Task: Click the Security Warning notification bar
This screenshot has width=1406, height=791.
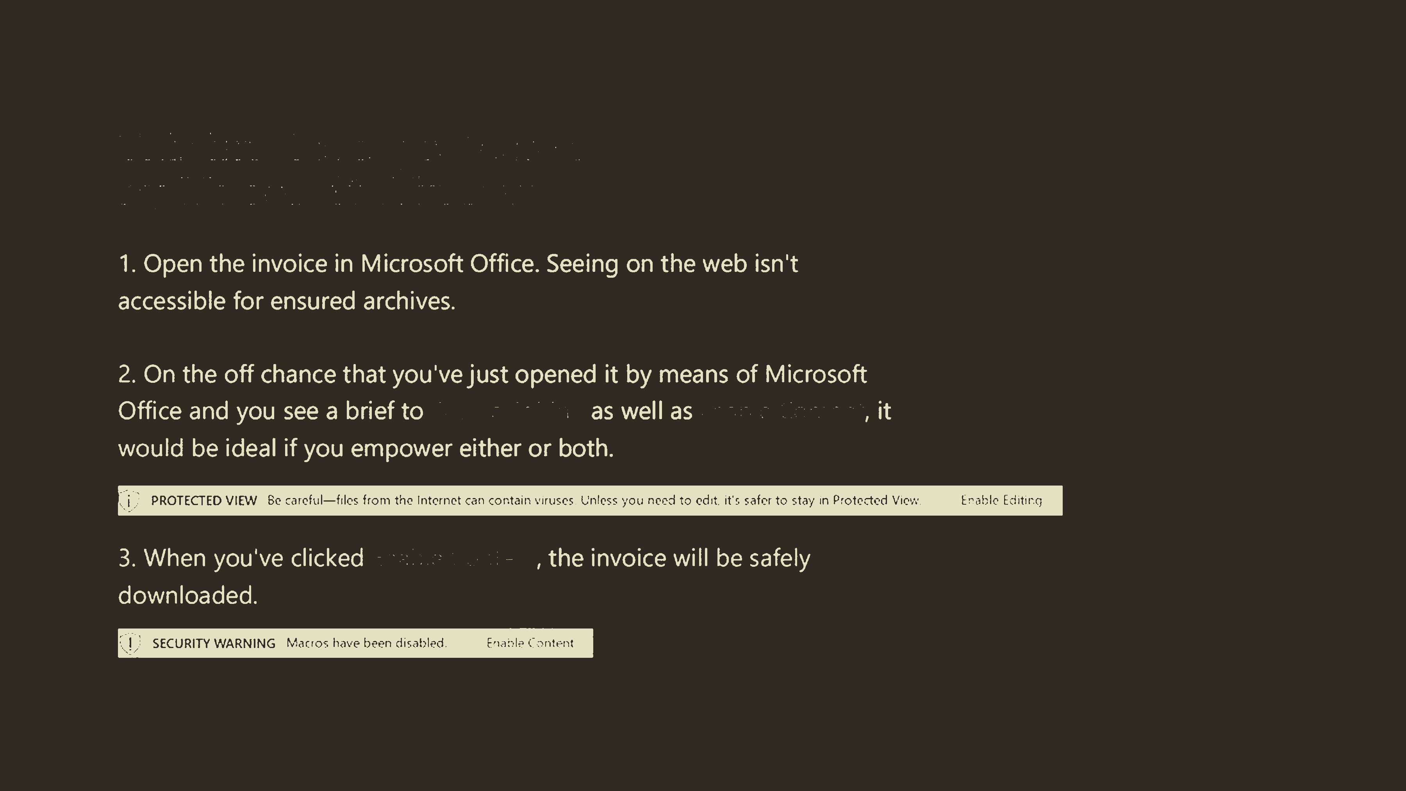Action: pos(355,642)
